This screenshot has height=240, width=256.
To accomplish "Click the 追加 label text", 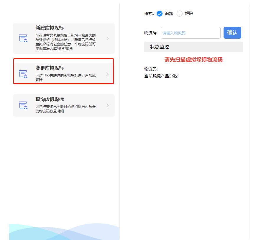I will (x=169, y=13).
